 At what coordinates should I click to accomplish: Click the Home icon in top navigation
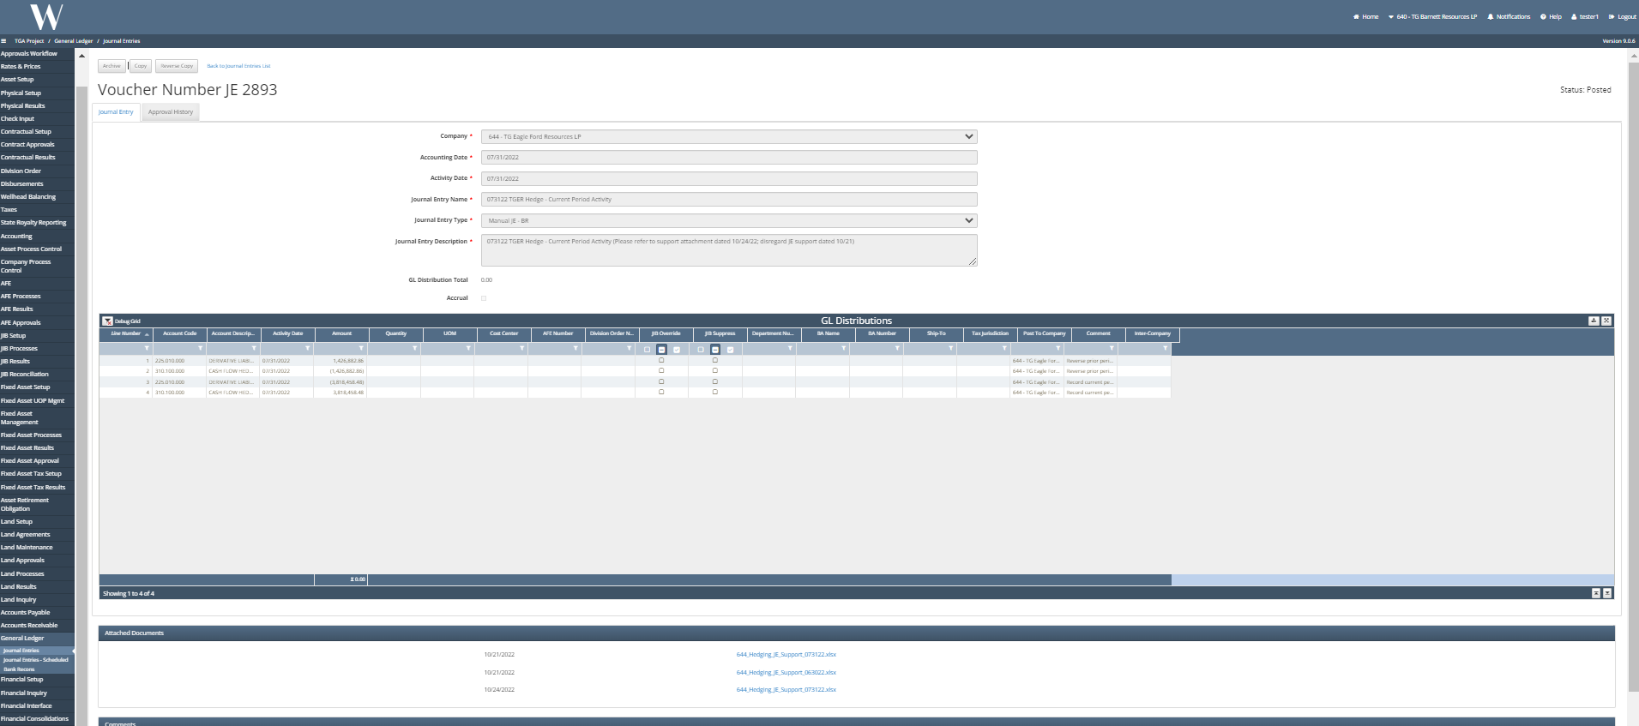click(1356, 16)
